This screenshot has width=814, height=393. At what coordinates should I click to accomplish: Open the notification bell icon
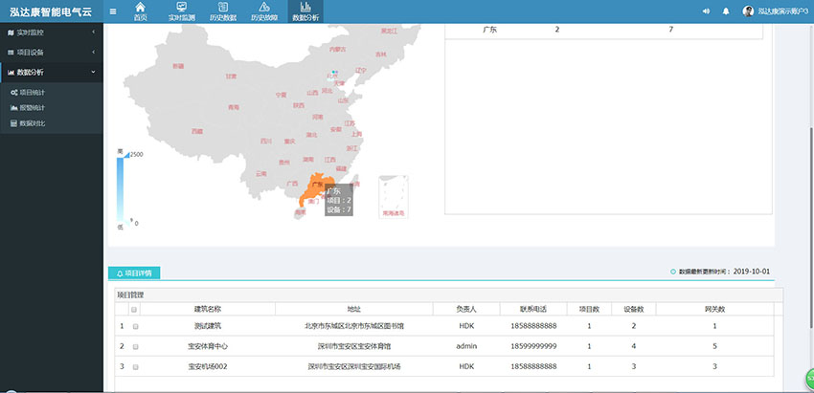[x=726, y=11]
